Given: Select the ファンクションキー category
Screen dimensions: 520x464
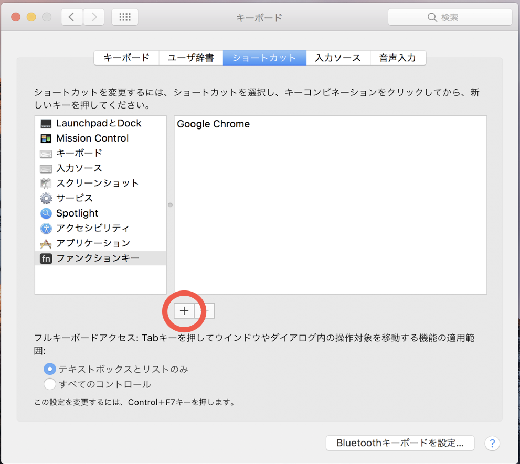Looking at the screenshot, I should [x=97, y=258].
